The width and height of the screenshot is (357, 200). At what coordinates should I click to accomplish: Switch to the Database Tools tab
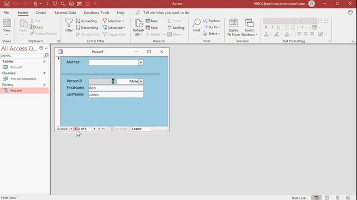97,13
